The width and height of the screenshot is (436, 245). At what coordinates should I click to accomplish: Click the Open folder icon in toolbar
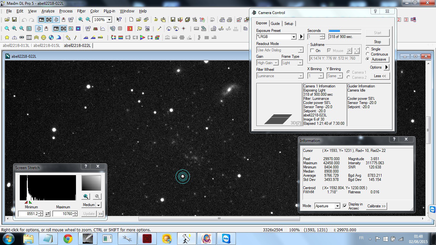tap(7, 20)
